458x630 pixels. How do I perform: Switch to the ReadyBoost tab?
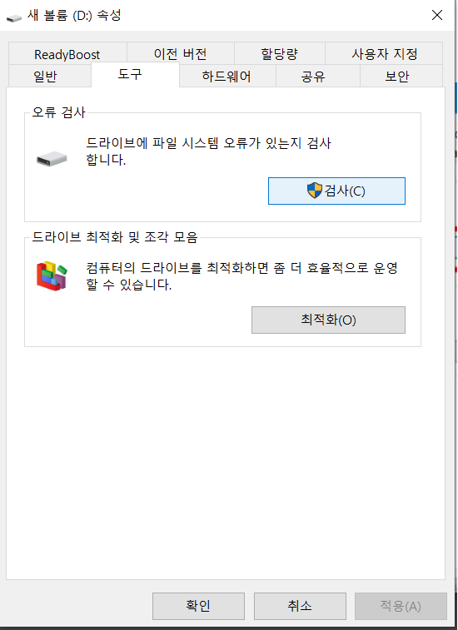tap(67, 54)
